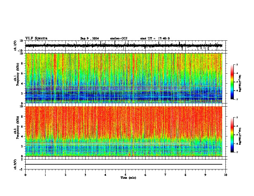Click the 'Time (min)' axis title

(128, 178)
